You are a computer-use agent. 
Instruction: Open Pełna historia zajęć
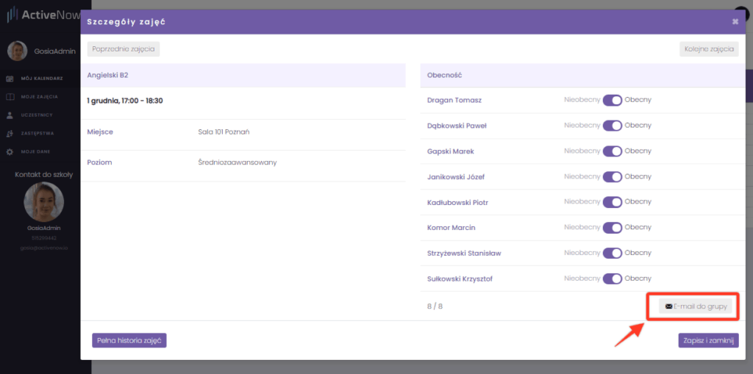(129, 340)
